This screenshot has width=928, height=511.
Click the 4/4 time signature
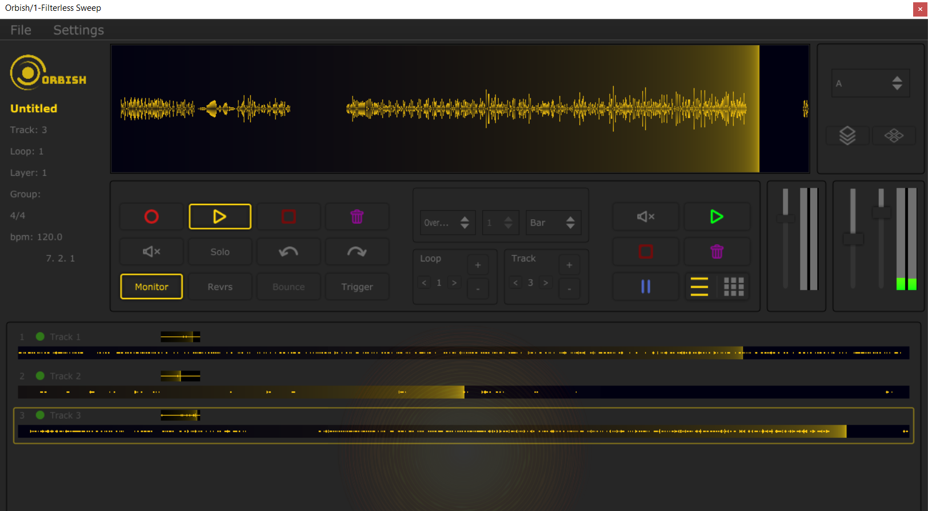18,215
